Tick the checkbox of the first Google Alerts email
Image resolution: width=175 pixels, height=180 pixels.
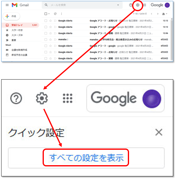coord(46,21)
